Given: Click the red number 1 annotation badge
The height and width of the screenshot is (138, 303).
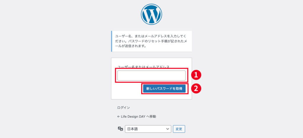Looking at the screenshot, I should [196, 75].
